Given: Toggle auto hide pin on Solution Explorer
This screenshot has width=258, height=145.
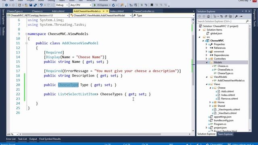Looking at the screenshot, I should pos(246,11).
